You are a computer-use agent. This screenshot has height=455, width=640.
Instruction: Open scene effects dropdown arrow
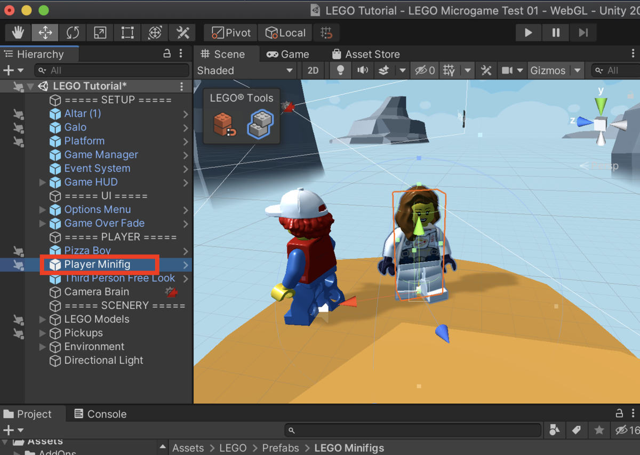[402, 70]
